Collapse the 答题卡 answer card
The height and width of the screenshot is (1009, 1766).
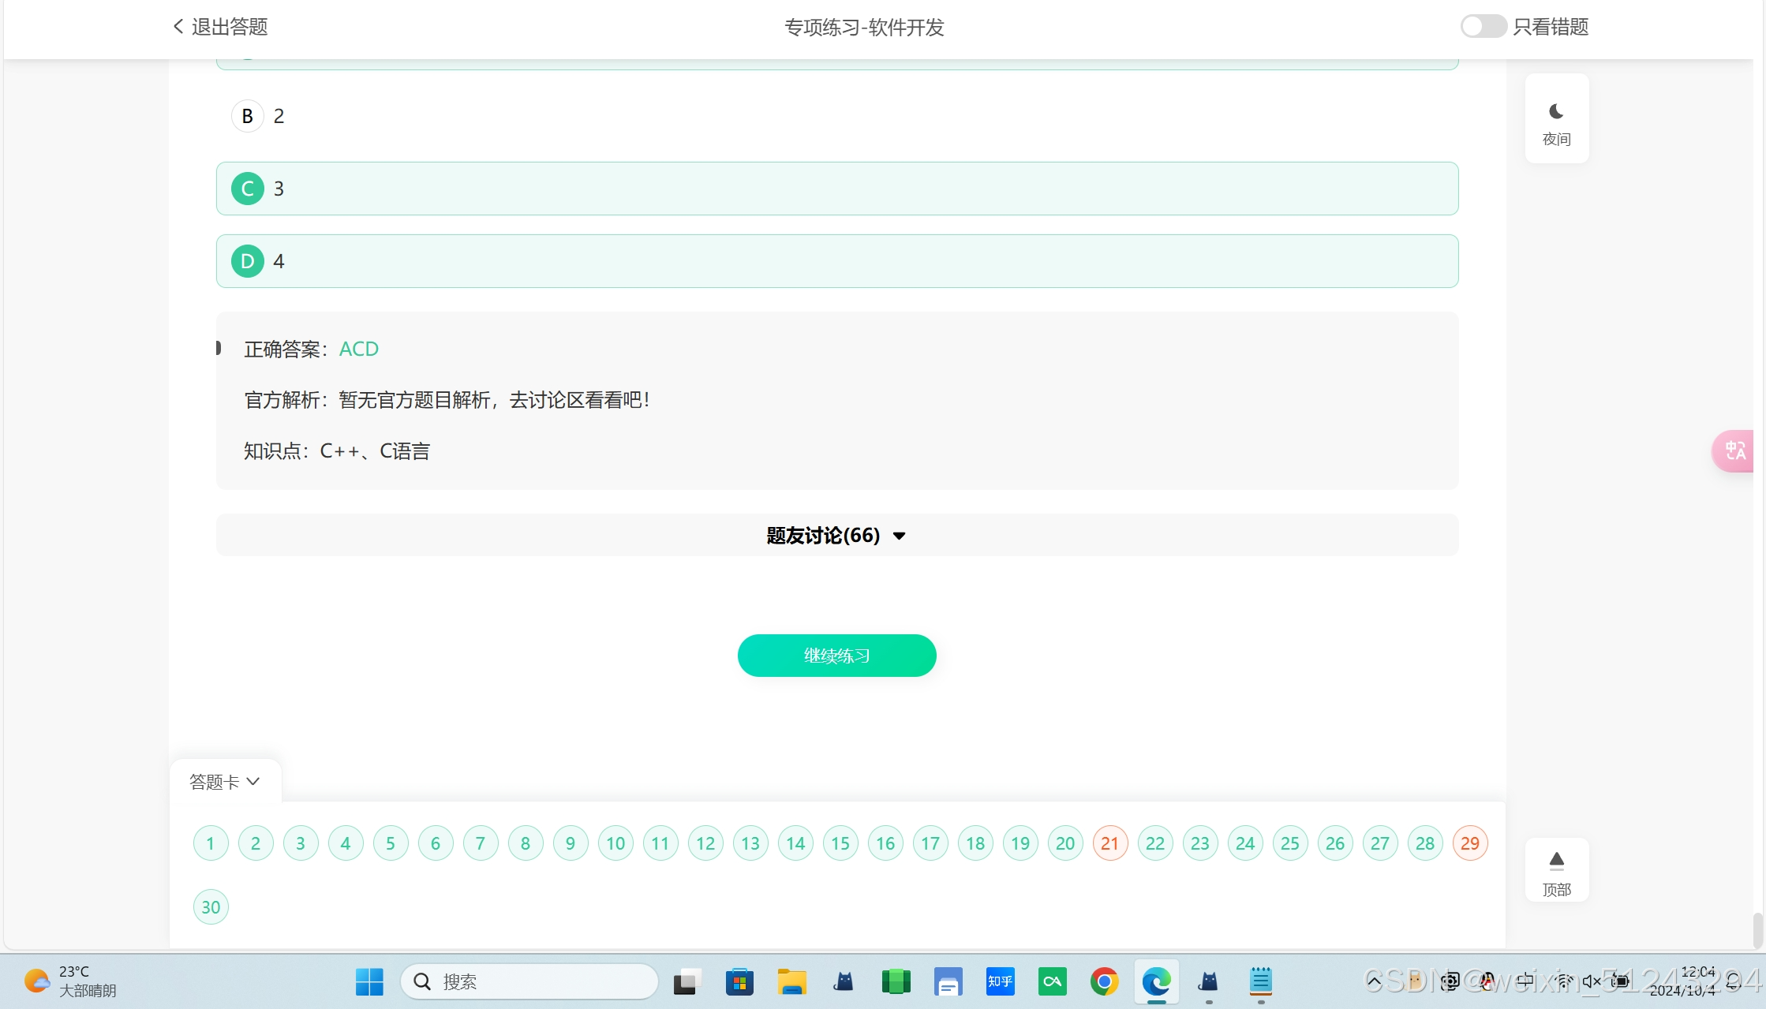225,782
